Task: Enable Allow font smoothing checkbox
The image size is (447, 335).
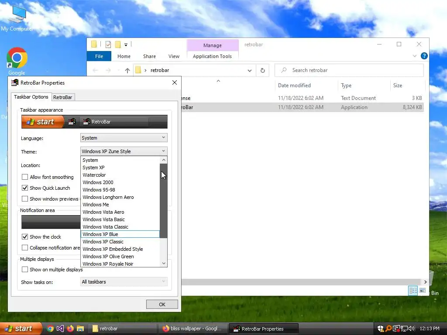Action: click(x=25, y=177)
